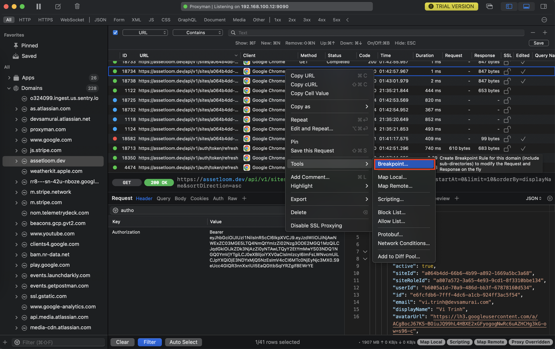Click the filter icon next to JSON selector
This screenshot has height=349, width=555.
click(x=550, y=199)
